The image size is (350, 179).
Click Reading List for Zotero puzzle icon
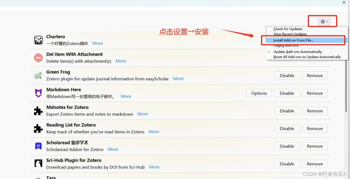[38, 128]
